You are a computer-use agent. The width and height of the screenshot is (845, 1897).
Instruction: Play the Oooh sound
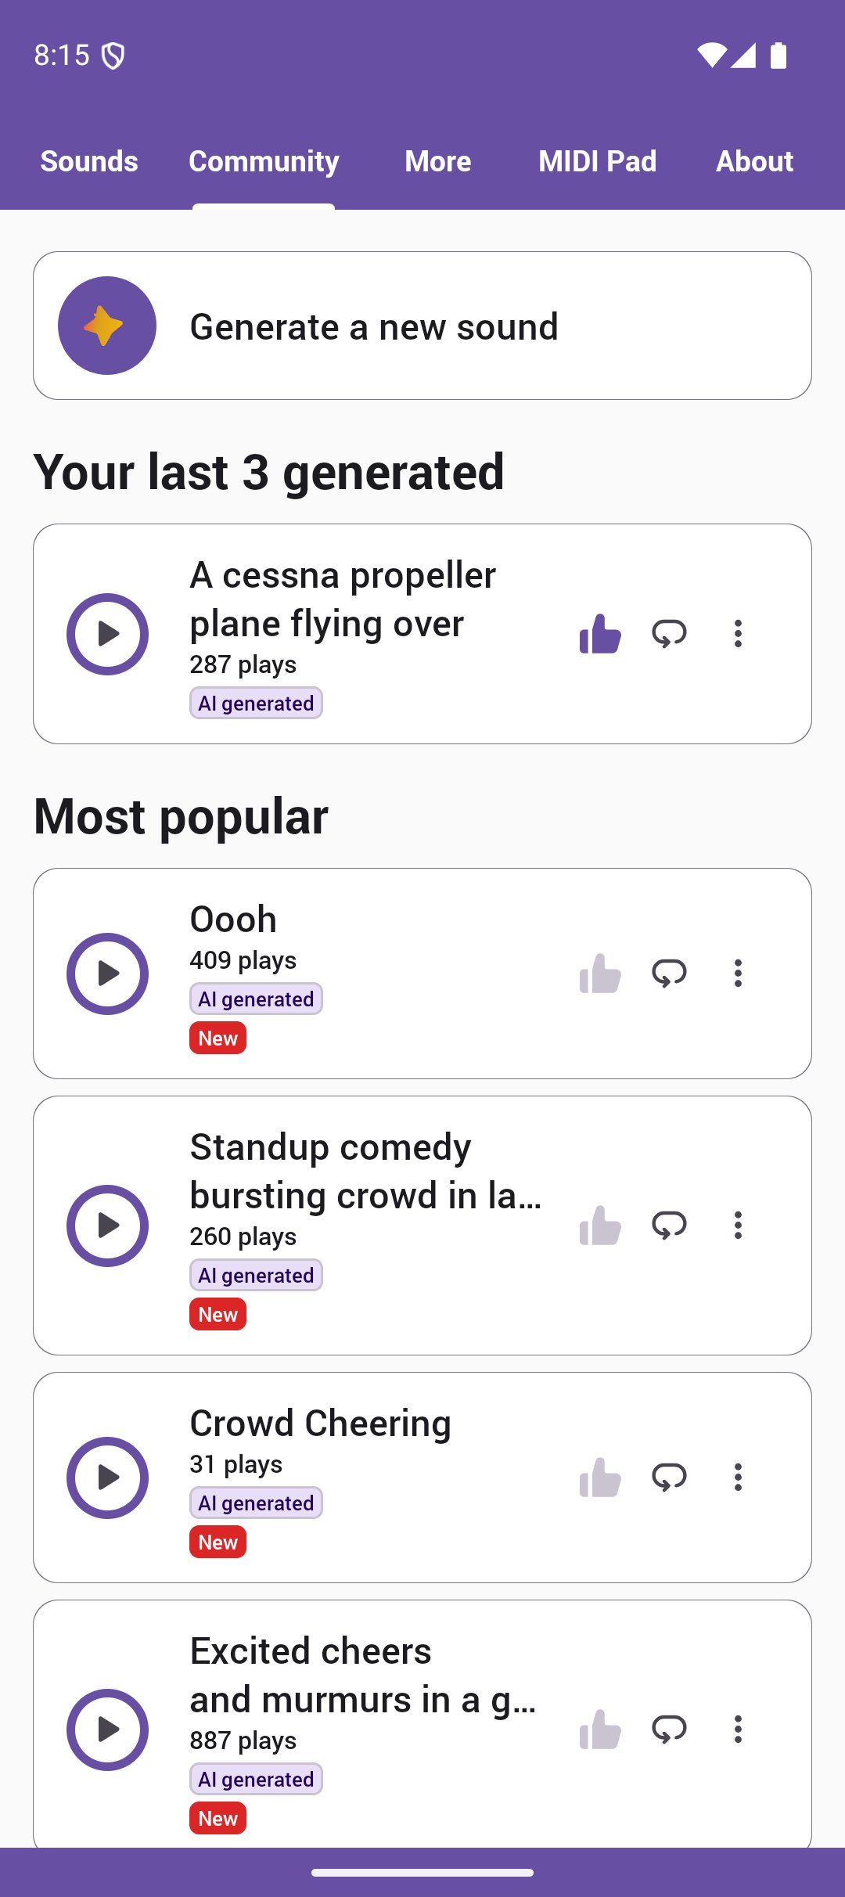click(107, 974)
